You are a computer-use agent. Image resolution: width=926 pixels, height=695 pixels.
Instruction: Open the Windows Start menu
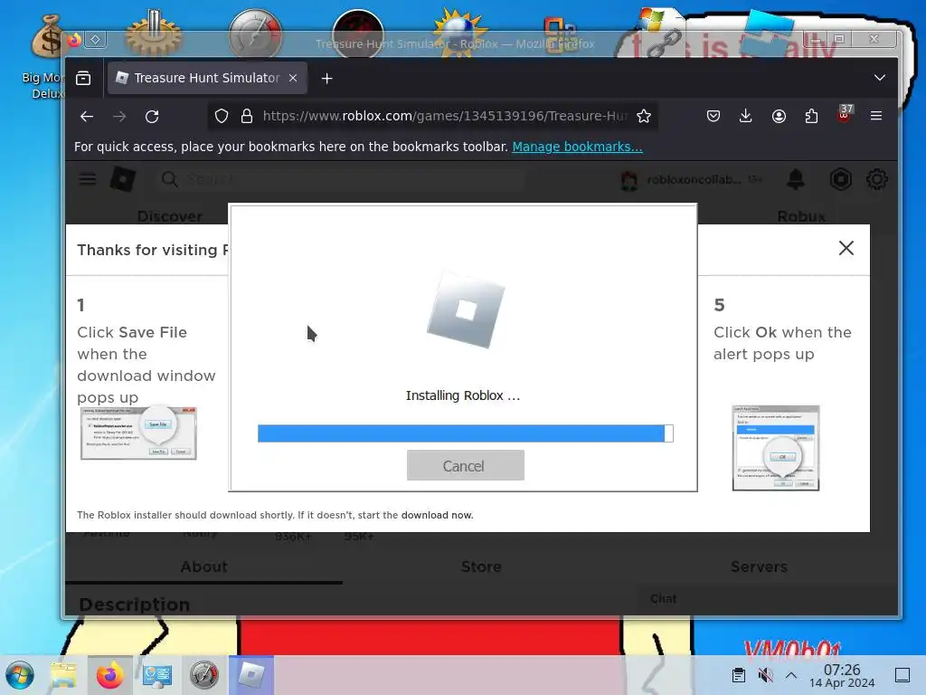[20, 675]
